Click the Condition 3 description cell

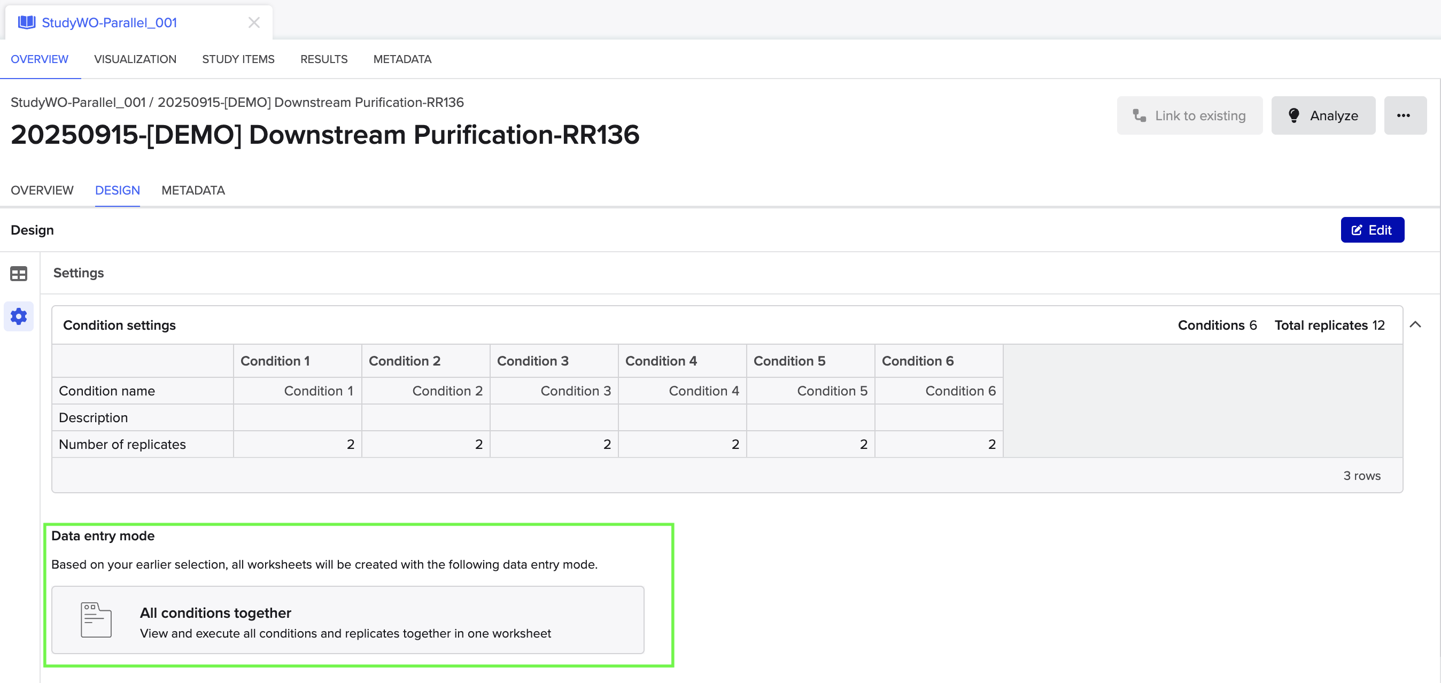(x=553, y=417)
